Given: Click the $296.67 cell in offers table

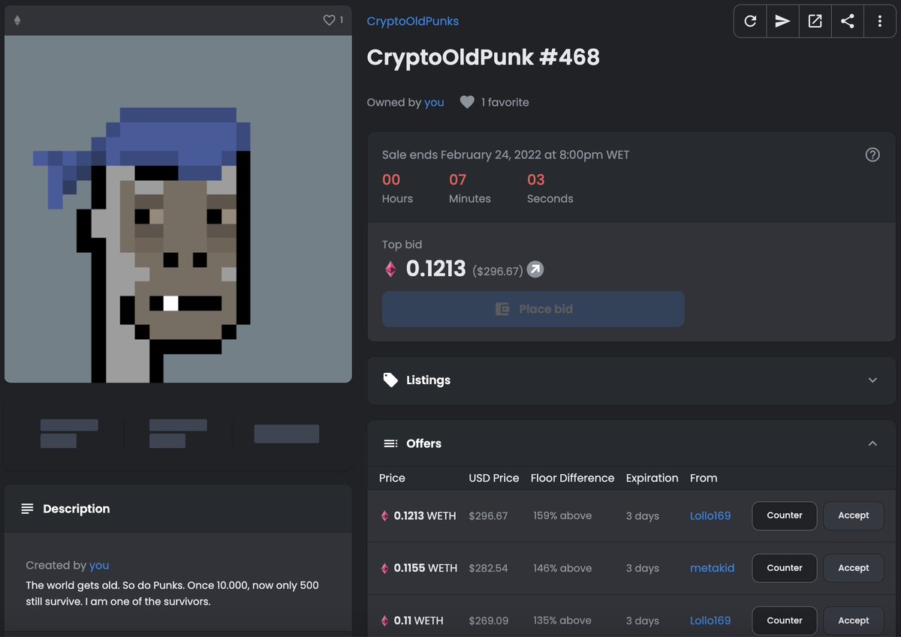Looking at the screenshot, I should pyautogui.click(x=488, y=515).
